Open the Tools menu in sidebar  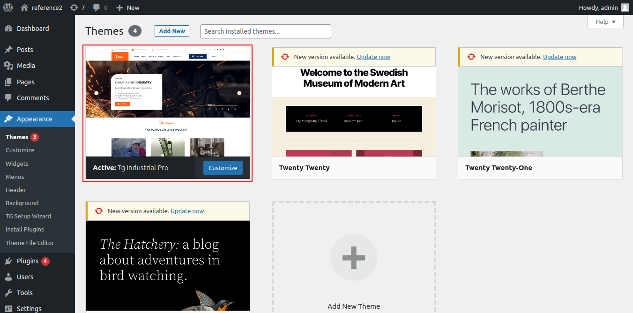click(x=24, y=293)
